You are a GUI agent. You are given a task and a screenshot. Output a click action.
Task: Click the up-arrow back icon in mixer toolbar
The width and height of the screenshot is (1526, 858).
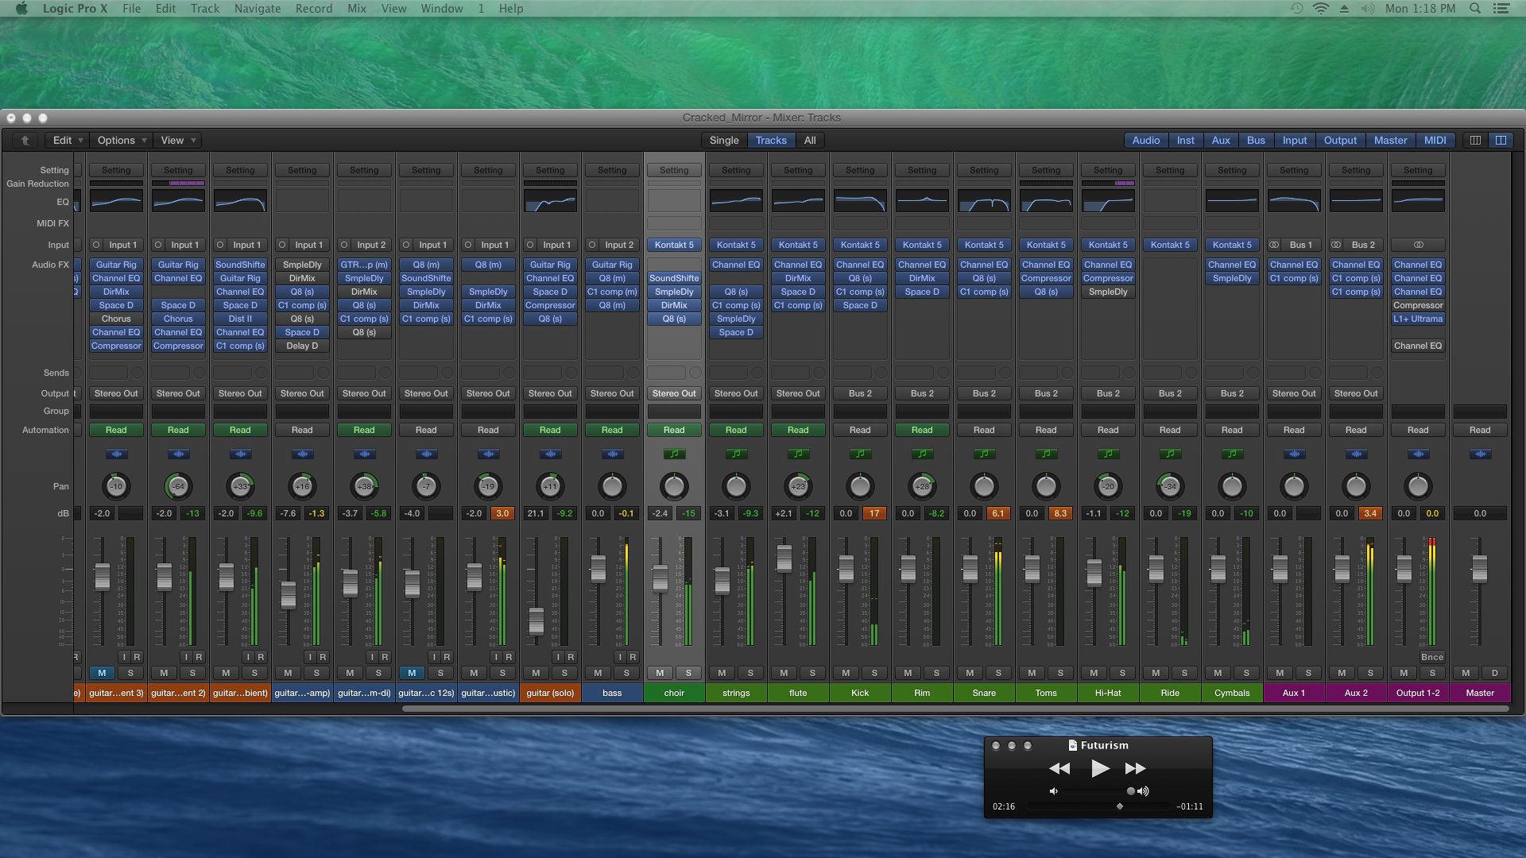pyautogui.click(x=25, y=141)
